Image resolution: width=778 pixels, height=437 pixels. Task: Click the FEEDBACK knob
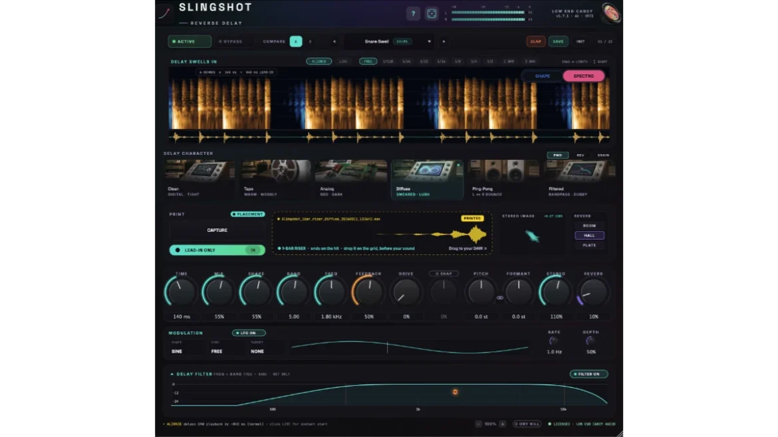368,292
